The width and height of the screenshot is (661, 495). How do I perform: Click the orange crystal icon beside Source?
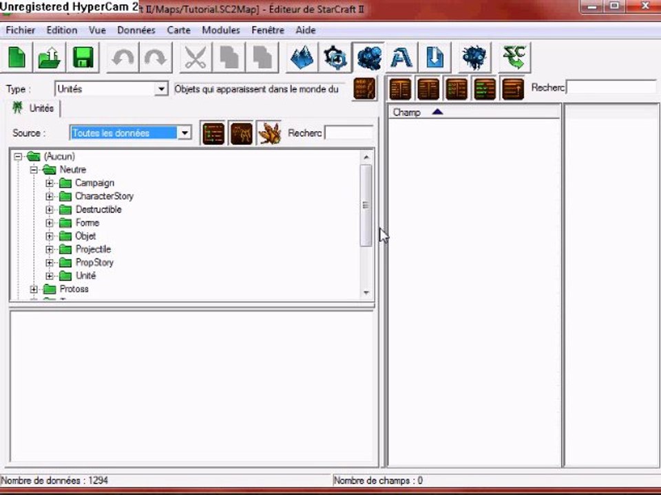(269, 133)
